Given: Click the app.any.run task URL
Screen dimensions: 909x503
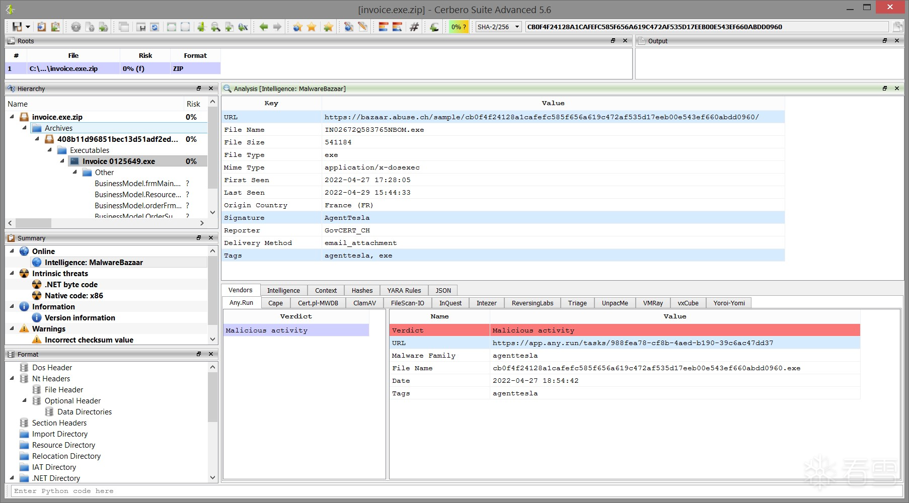Looking at the screenshot, I should click(x=633, y=343).
